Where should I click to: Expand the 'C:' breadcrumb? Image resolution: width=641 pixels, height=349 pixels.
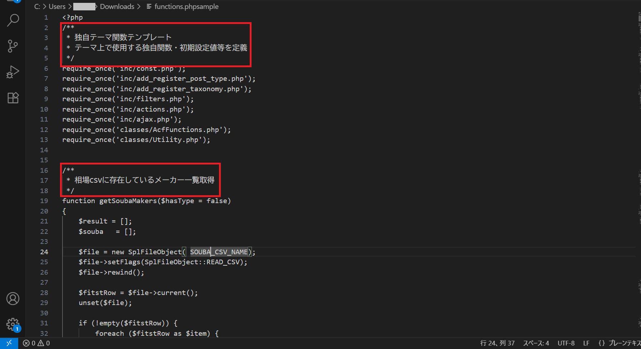(x=37, y=6)
